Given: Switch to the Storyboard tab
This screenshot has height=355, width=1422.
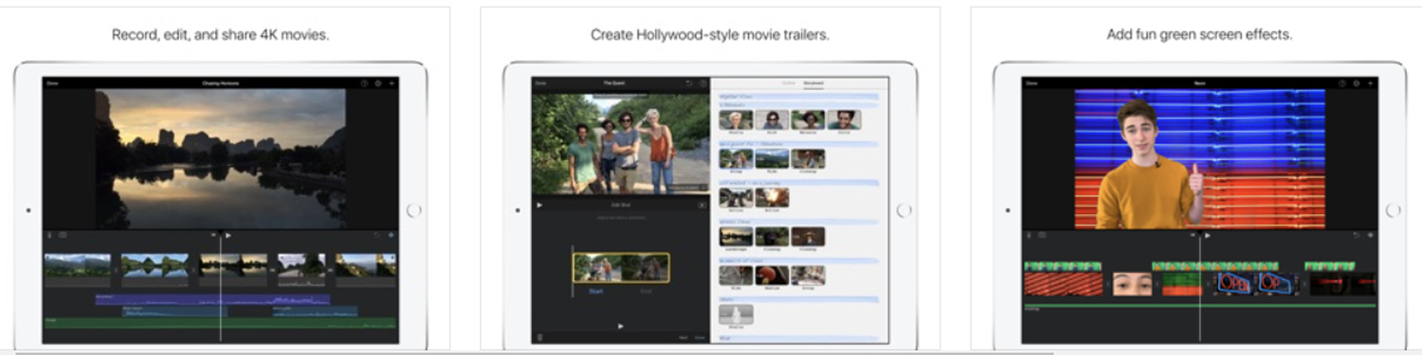Looking at the screenshot, I should point(813,83).
